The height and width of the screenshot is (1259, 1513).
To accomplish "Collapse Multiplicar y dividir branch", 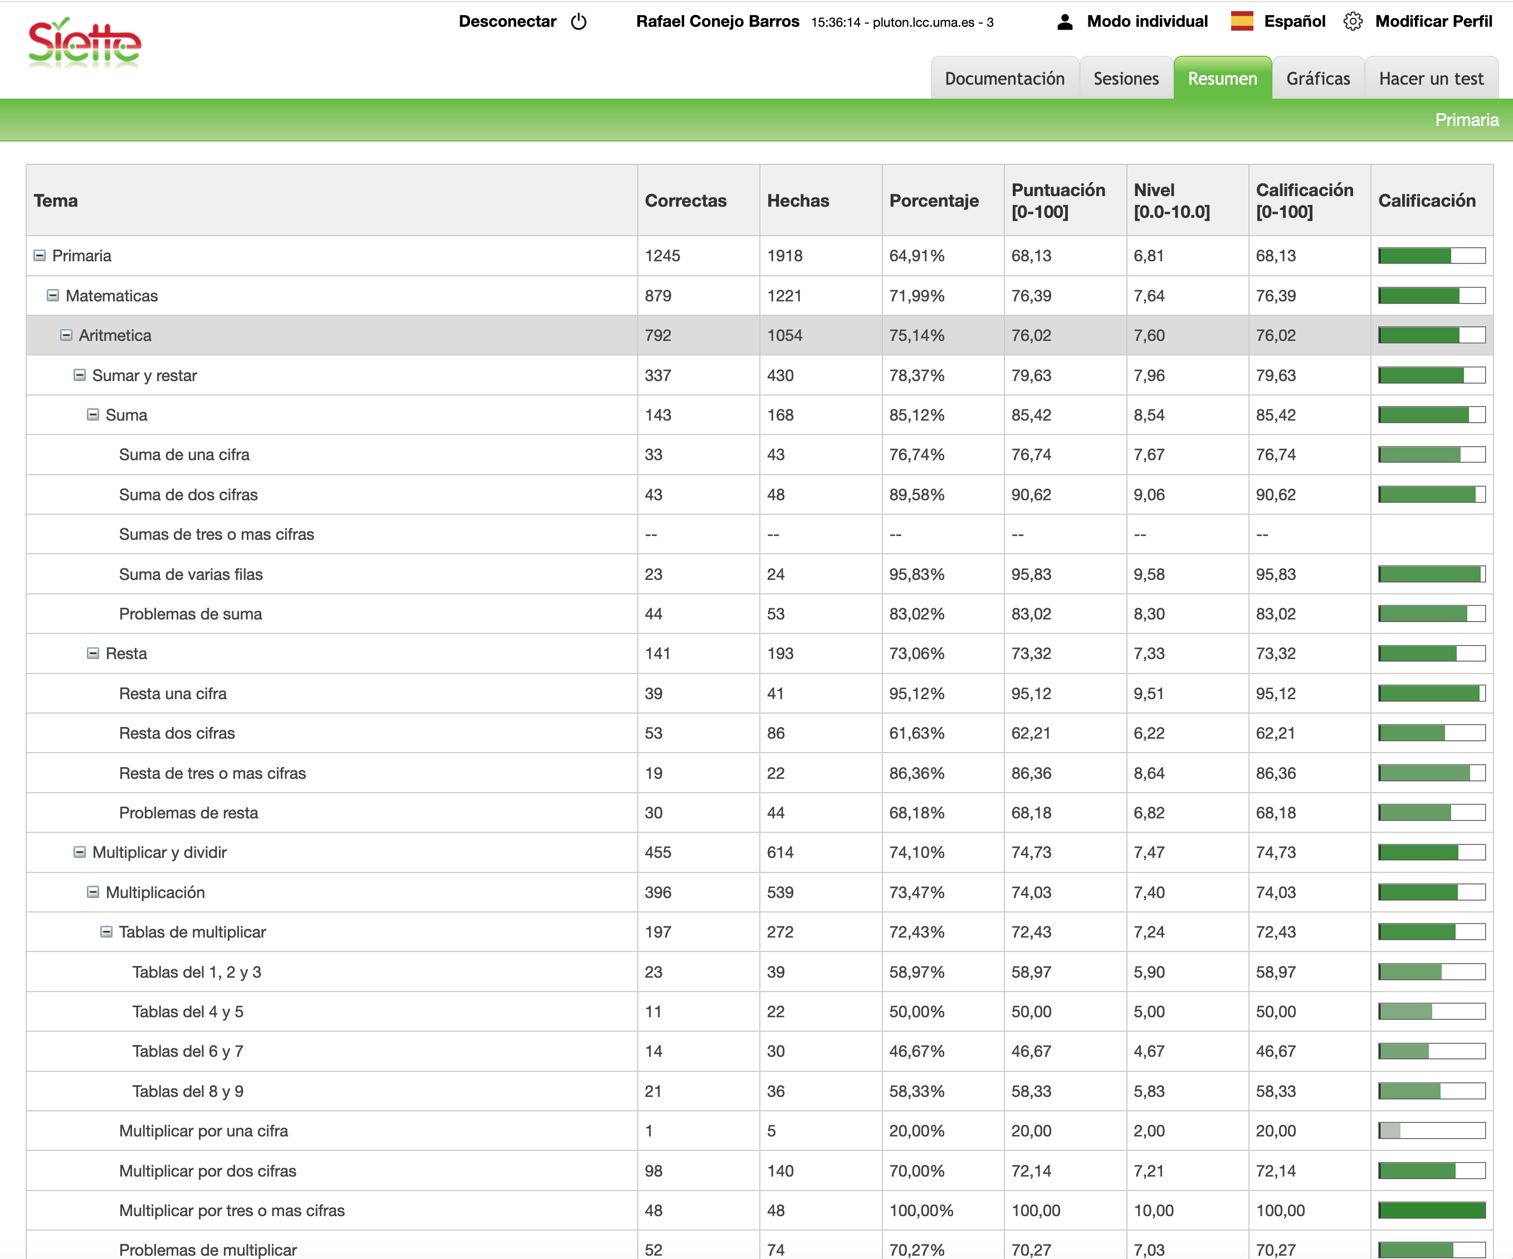I will tap(79, 852).
